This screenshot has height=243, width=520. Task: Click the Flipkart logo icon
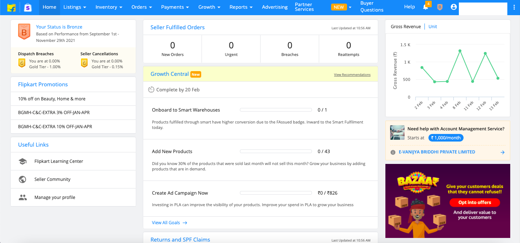click(x=11, y=7)
